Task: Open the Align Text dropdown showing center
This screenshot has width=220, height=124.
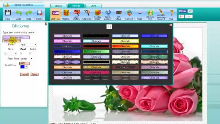Action: pyautogui.click(x=26, y=59)
